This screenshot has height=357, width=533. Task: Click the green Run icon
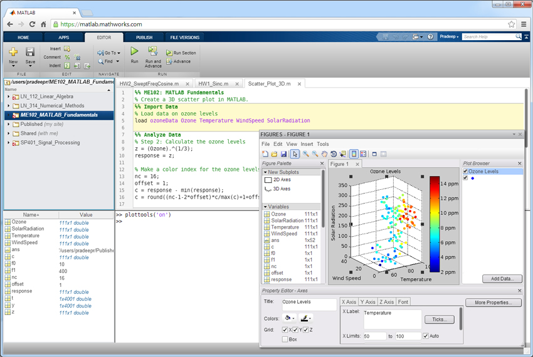coord(134,51)
